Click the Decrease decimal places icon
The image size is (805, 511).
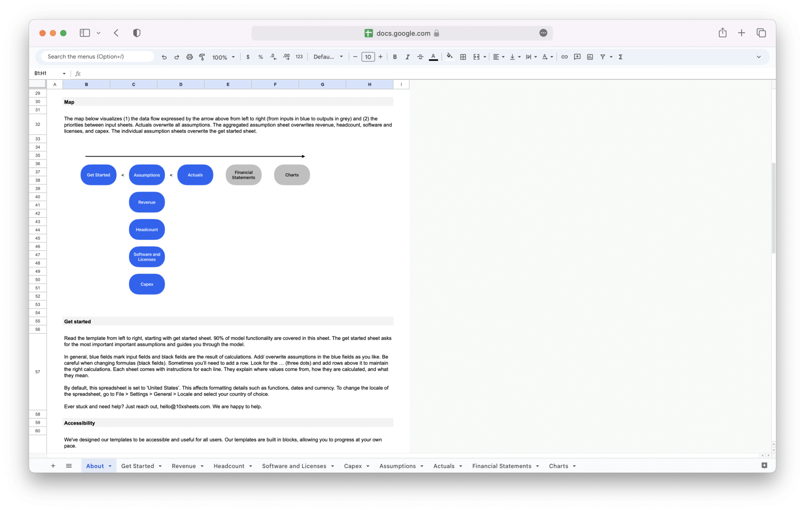click(273, 57)
